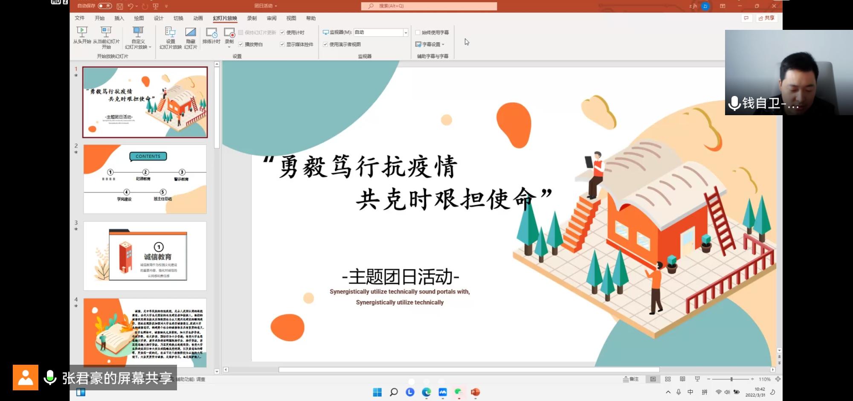Open Subtitle Settings dropdown
853x401 pixels.
(430, 44)
